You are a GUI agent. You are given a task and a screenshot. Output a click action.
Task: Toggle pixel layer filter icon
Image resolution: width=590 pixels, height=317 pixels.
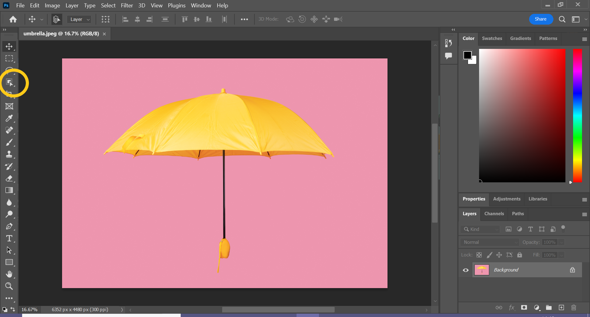click(509, 229)
